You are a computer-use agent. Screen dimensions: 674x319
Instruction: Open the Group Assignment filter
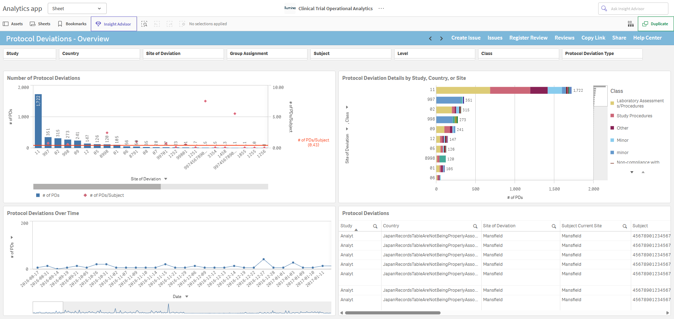coord(267,54)
